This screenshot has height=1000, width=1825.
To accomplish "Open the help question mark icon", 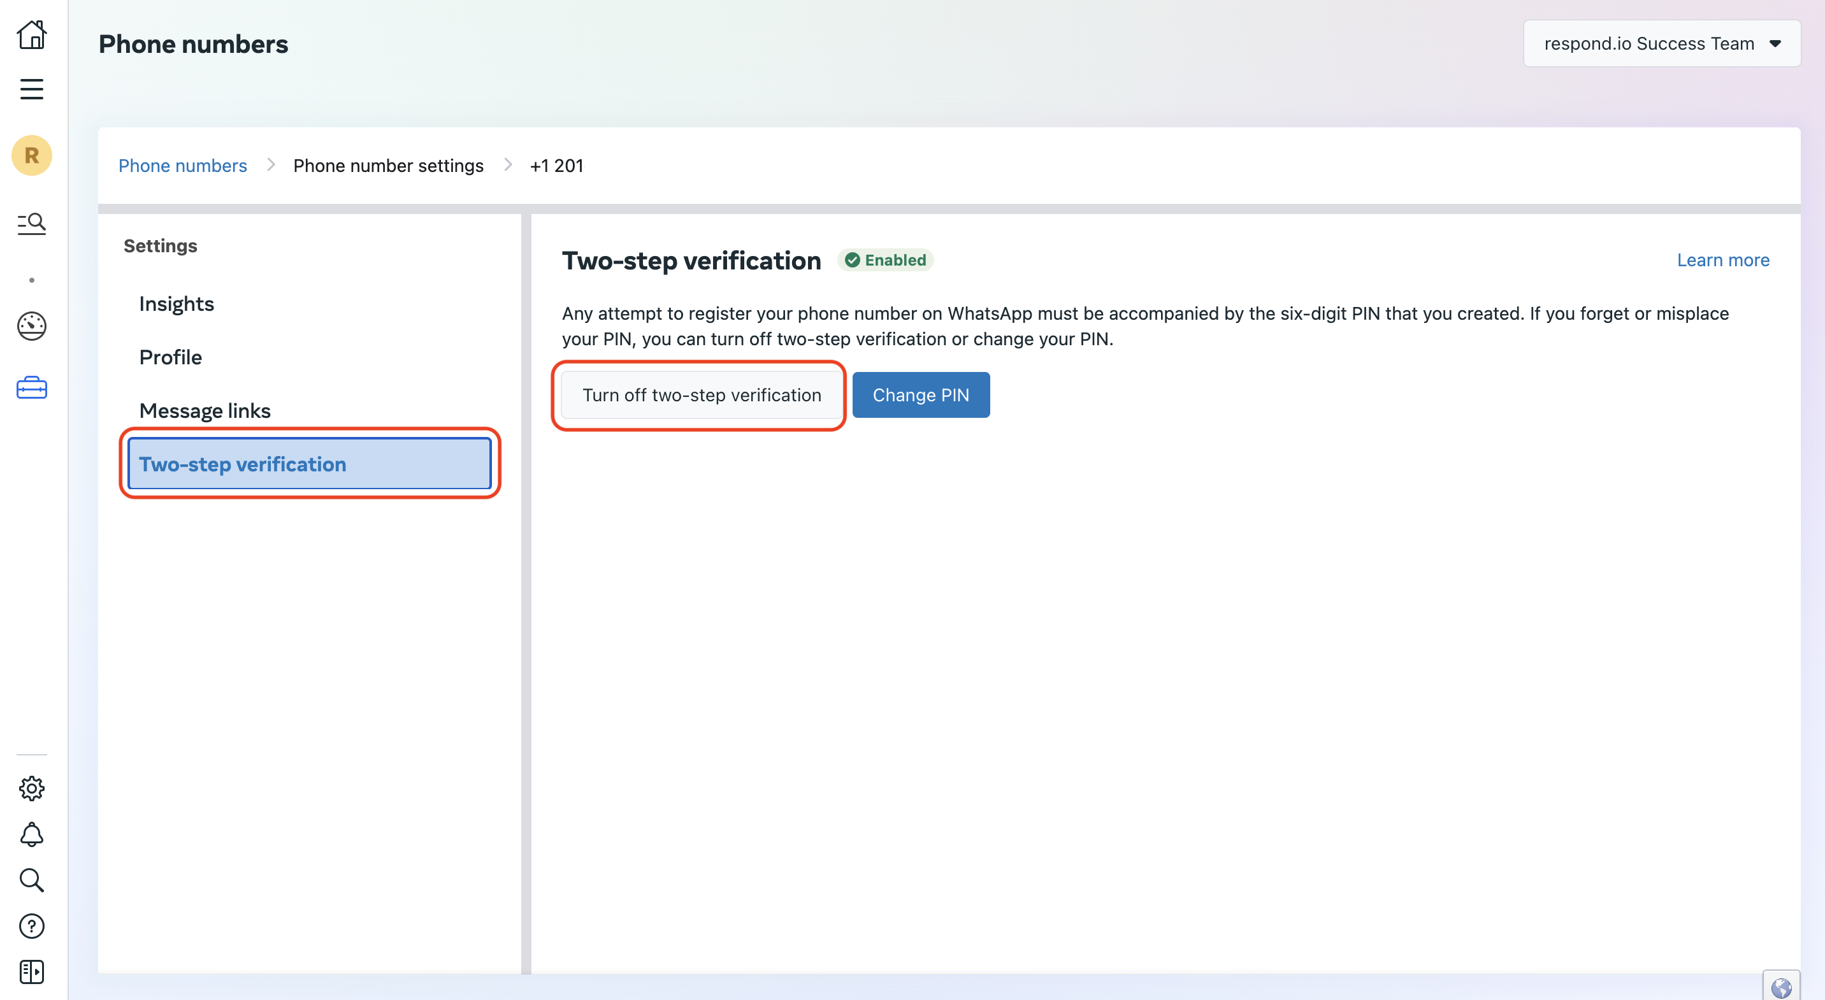I will (x=32, y=925).
